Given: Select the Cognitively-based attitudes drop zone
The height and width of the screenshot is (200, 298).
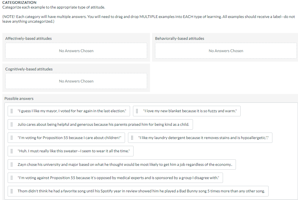Looking at the screenshot, I should click(x=76, y=81).
